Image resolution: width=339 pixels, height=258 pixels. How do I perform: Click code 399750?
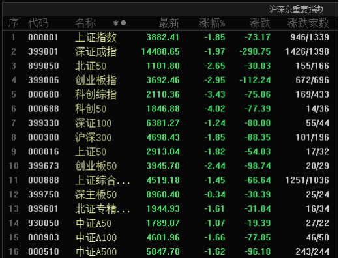pyautogui.click(x=44, y=194)
